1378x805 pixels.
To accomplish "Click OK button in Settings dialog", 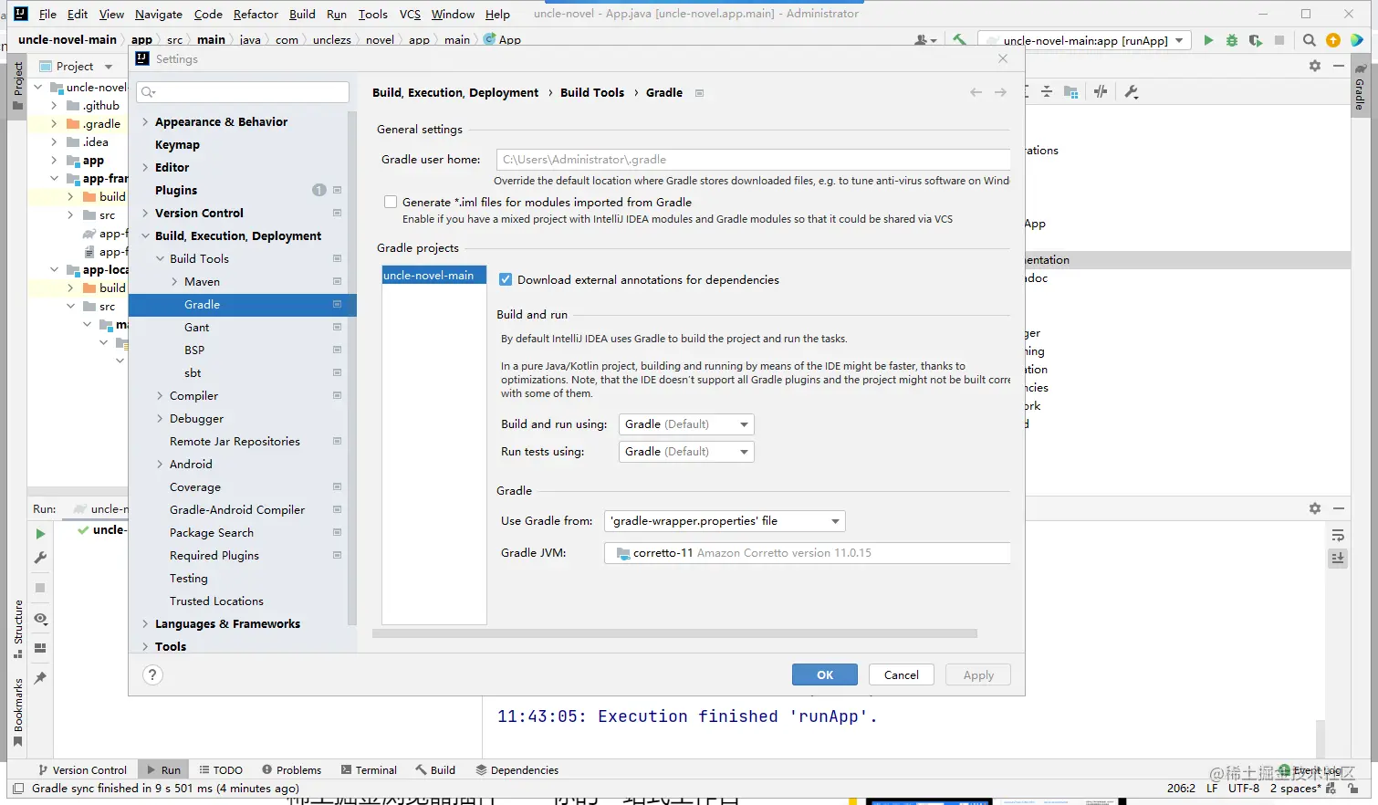I will point(825,674).
